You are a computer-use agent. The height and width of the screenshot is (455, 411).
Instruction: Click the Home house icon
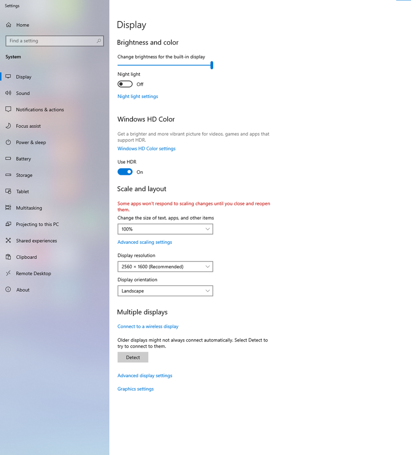coord(9,25)
